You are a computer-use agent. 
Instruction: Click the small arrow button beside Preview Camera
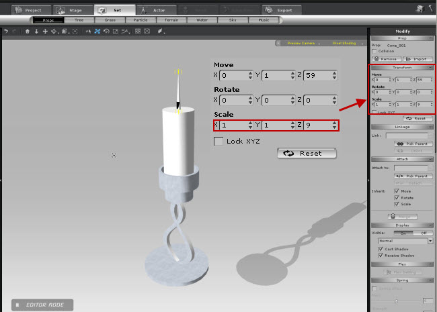point(278,43)
